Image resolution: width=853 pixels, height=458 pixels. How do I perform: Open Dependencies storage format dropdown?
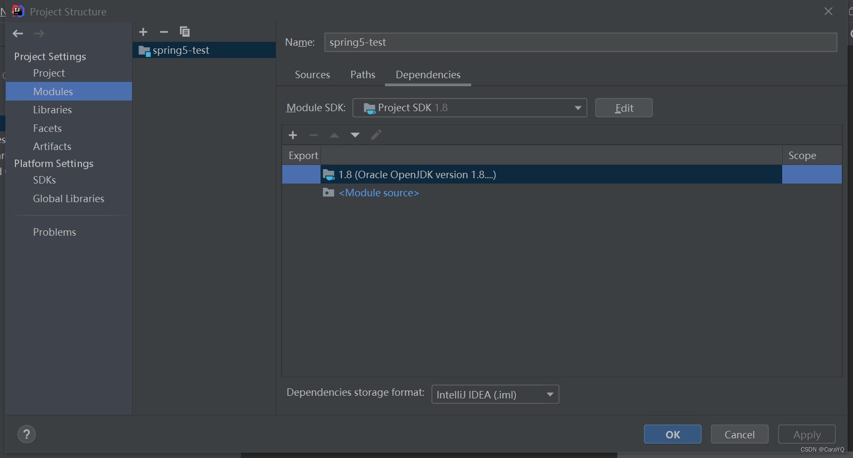495,394
